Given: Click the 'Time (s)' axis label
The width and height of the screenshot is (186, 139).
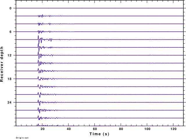Looking at the screenshot, I should (x=99, y=134).
